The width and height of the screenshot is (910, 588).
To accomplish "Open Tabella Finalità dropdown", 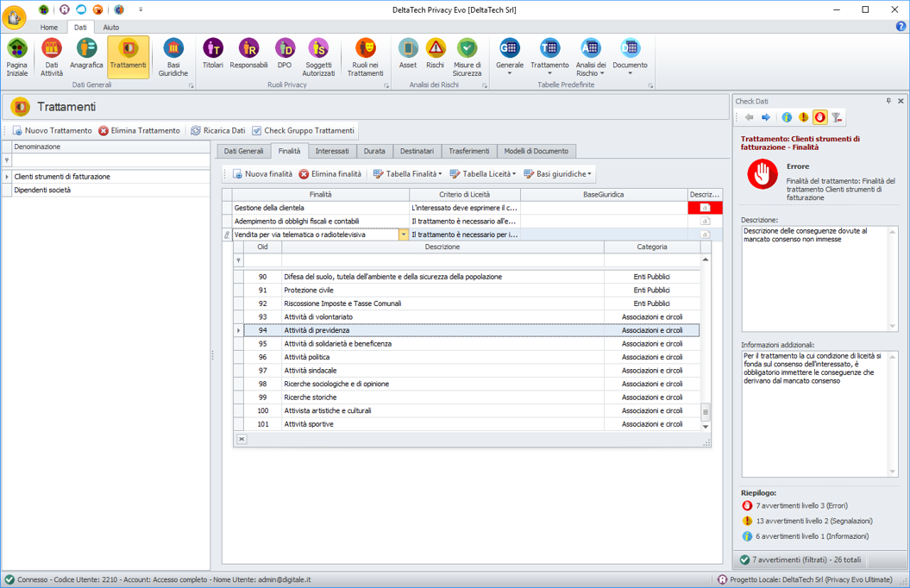I will [x=407, y=174].
